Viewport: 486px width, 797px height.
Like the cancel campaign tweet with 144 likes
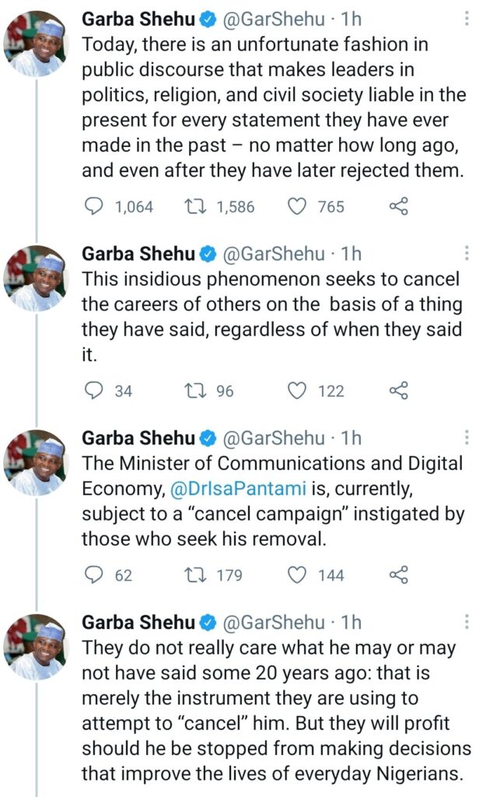pyautogui.click(x=297, y=575)
